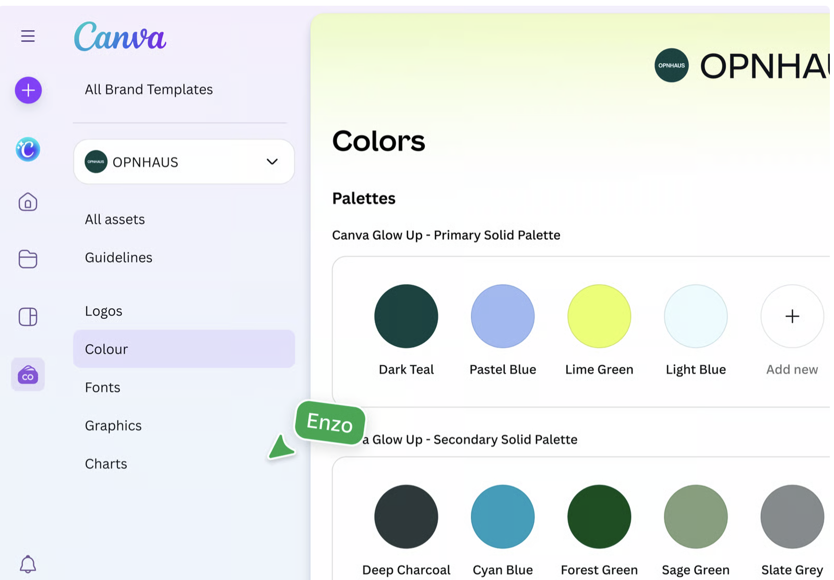Select the Pastel Blue color swatch

[503, 316]
